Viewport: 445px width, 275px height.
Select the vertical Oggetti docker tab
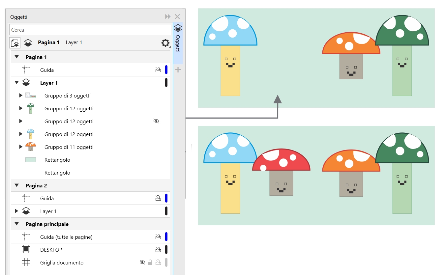pos(178,43)
